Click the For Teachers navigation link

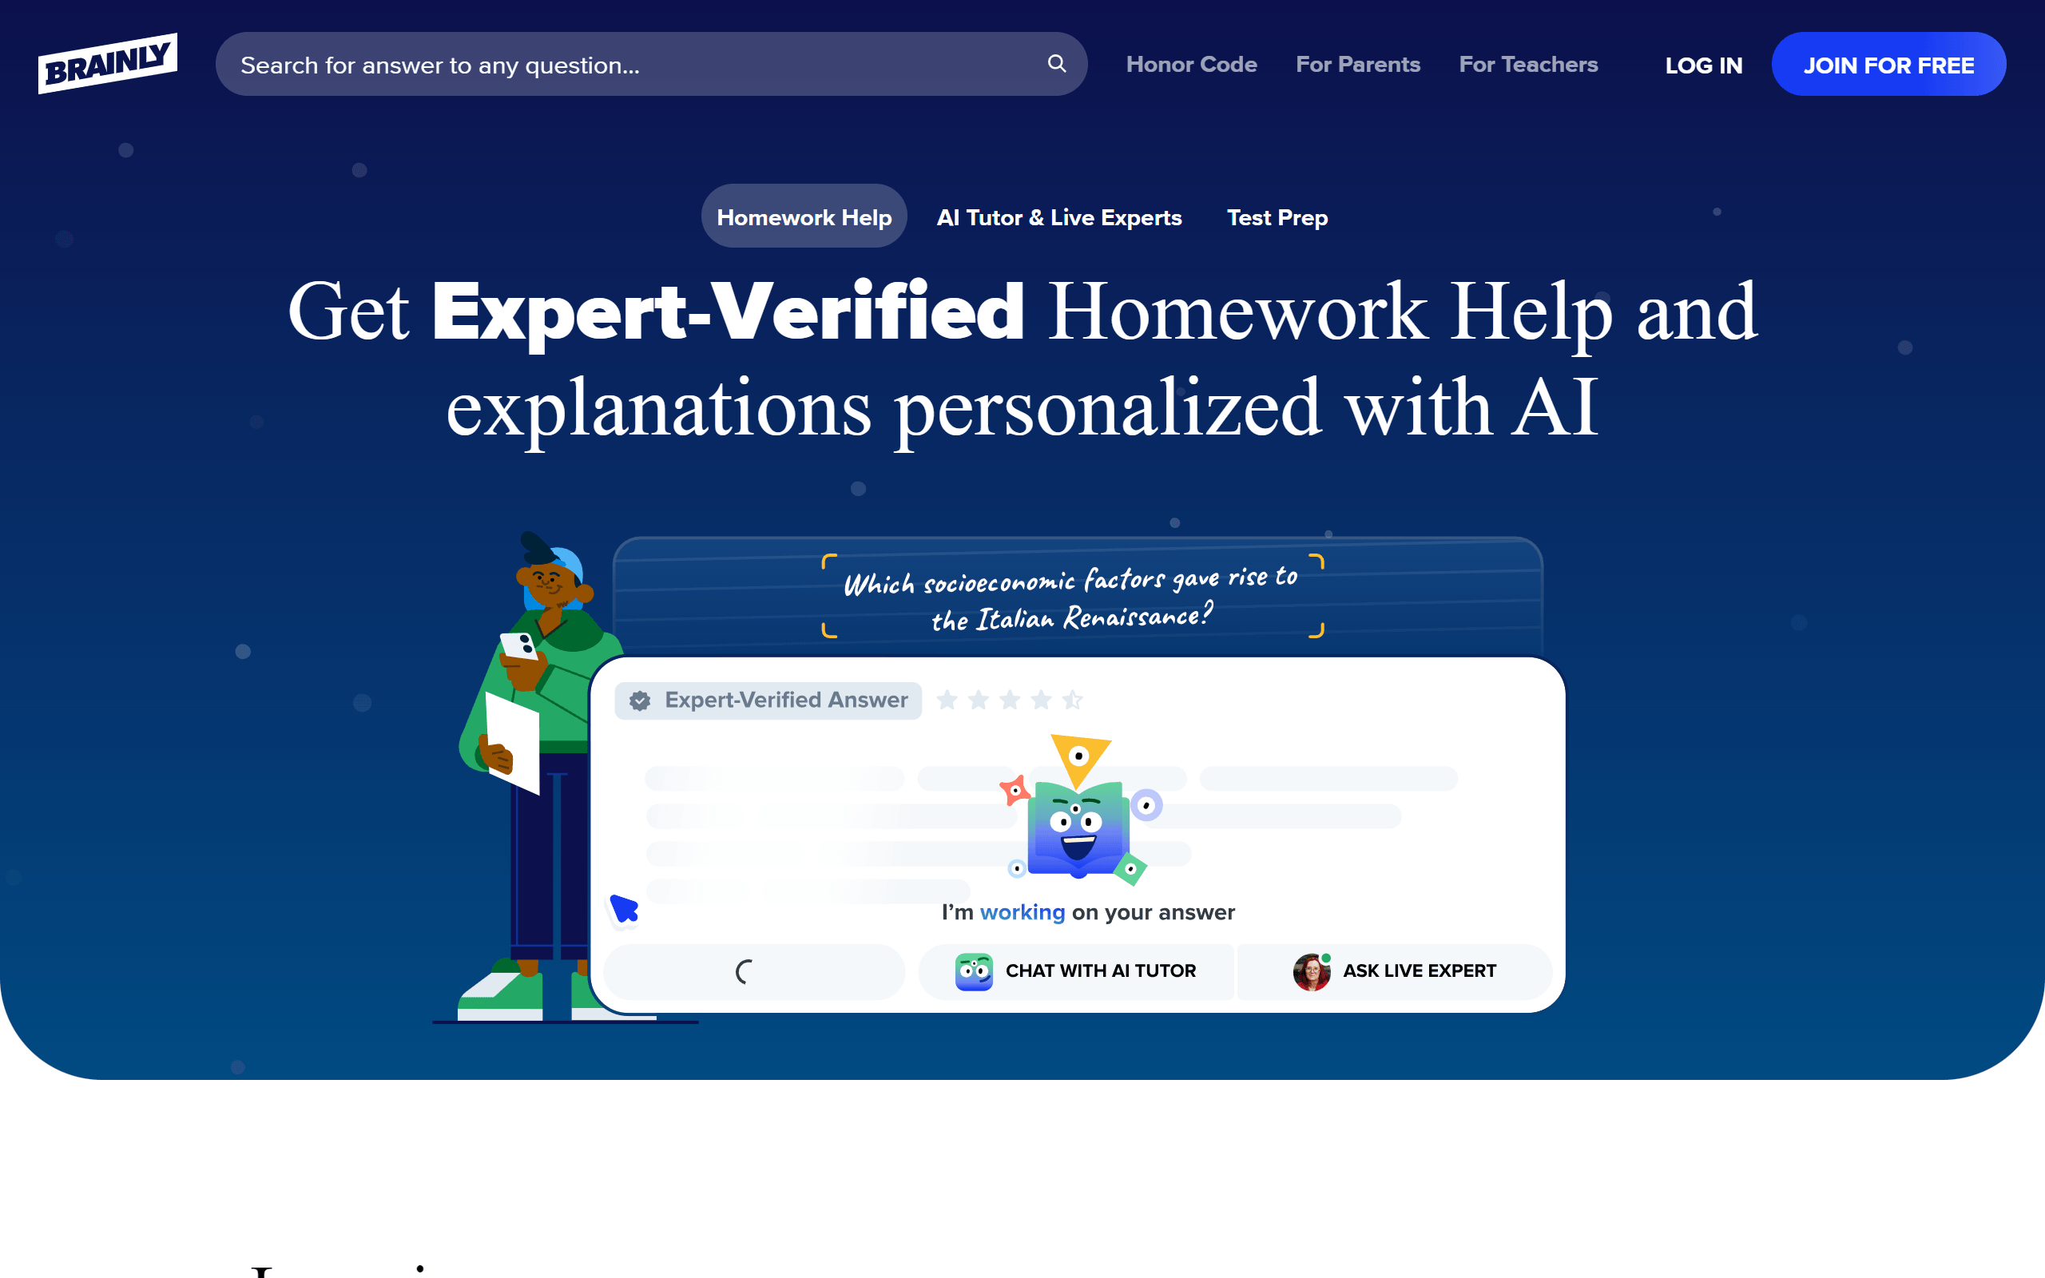click(x=1528, y=63)
